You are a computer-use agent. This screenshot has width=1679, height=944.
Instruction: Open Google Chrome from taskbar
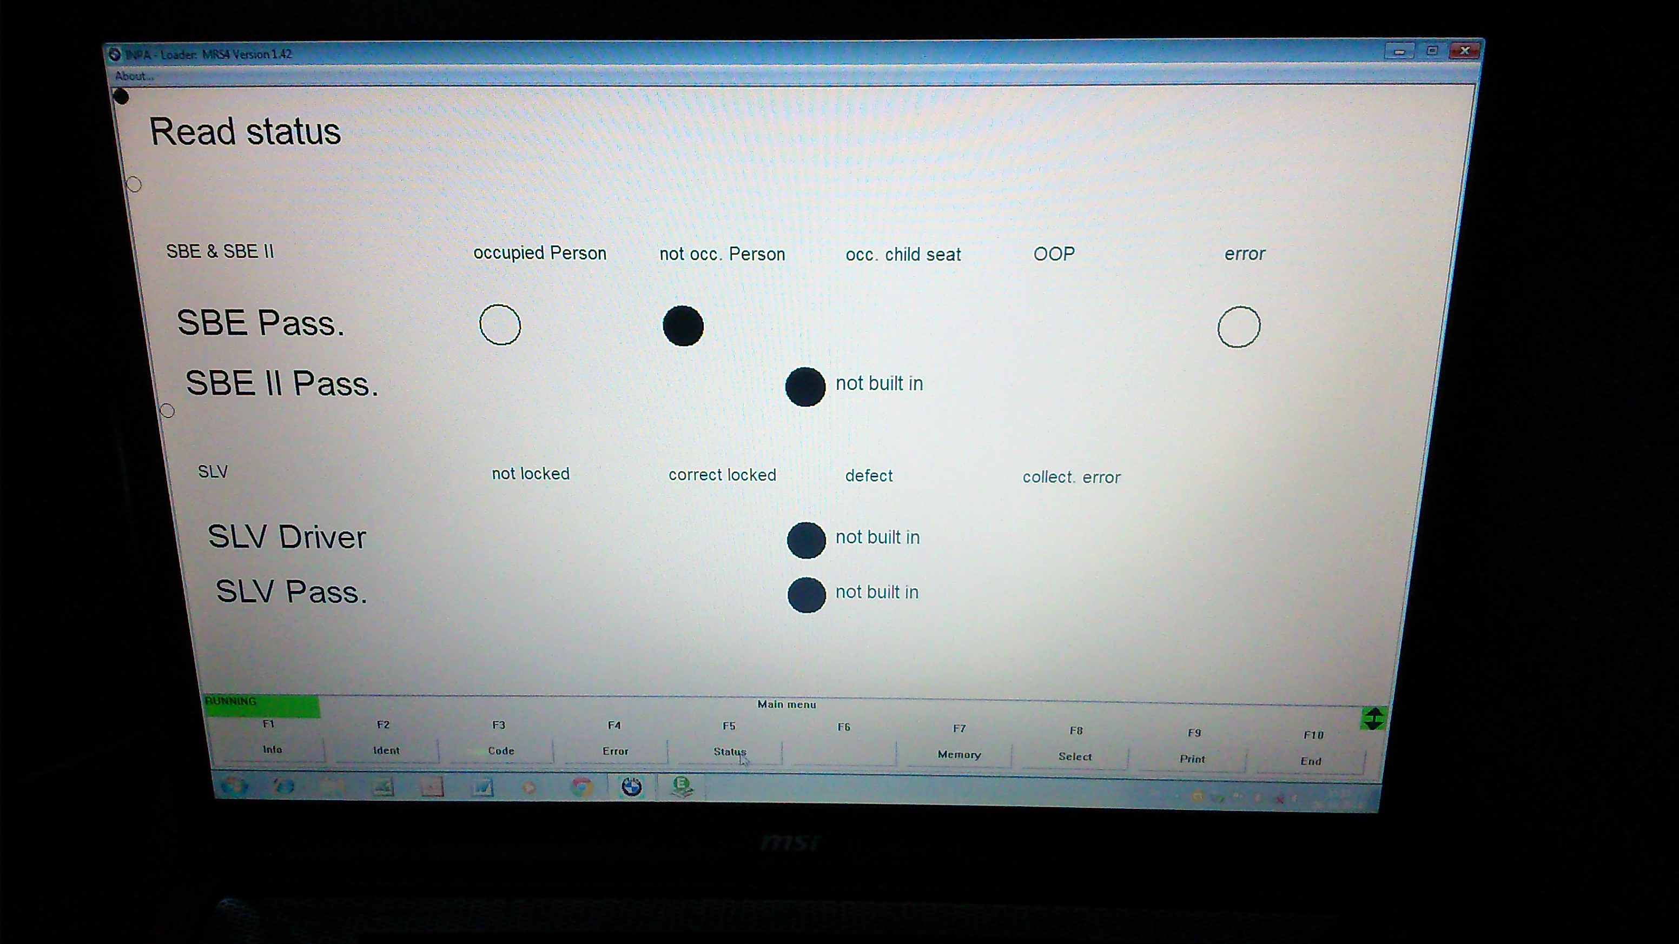click(x=581, y=787)
